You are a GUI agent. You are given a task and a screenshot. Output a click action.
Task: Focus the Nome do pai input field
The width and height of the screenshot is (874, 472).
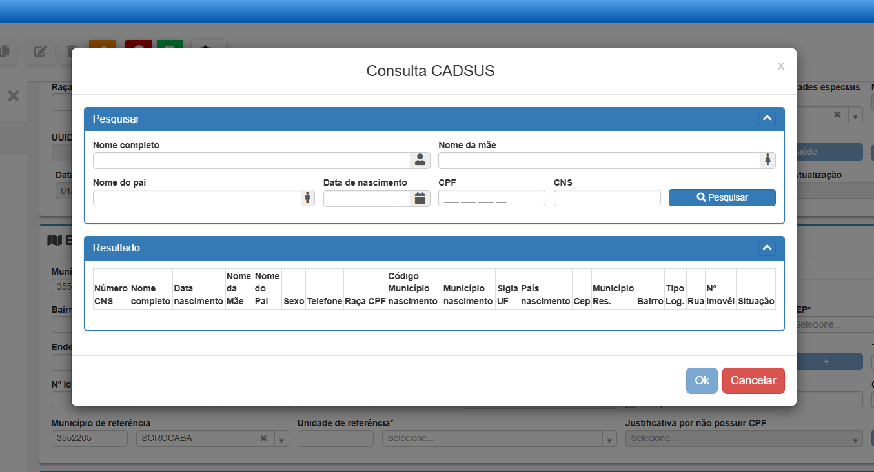(x=197, y=198)
